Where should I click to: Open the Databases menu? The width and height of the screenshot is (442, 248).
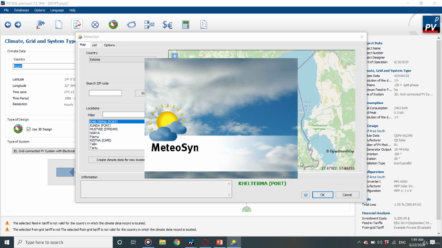coord(21,10)
